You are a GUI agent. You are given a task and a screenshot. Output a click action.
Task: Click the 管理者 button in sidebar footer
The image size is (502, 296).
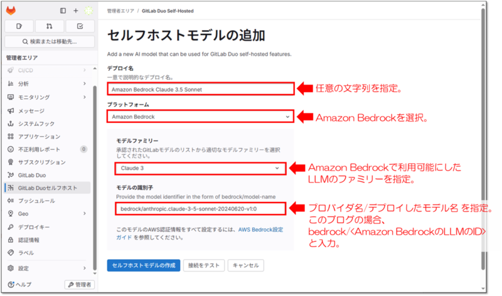[x=80, y=285]
